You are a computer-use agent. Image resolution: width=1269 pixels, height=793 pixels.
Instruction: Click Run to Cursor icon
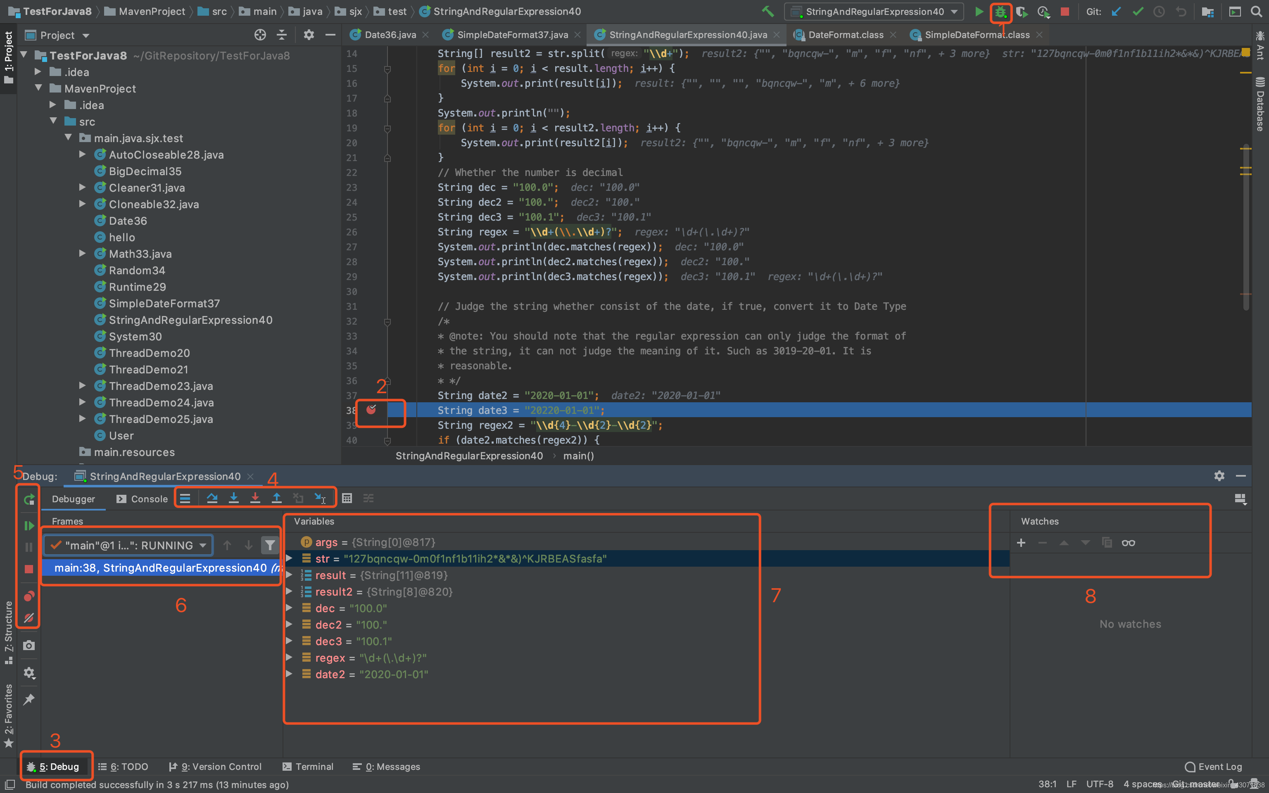click(320, 498)
